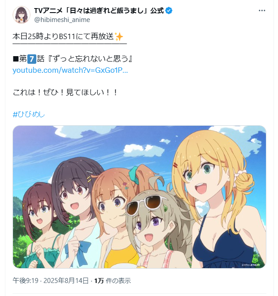Click the episode title 『ずっと忘れないと思う』
The width and height of the screenshot is (278, 296).
pos(91,59)
